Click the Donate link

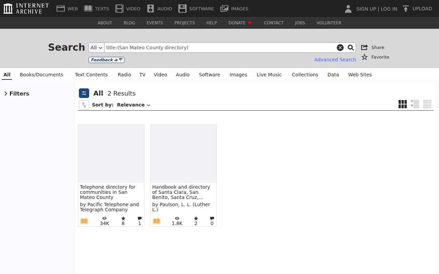(240, 23)
